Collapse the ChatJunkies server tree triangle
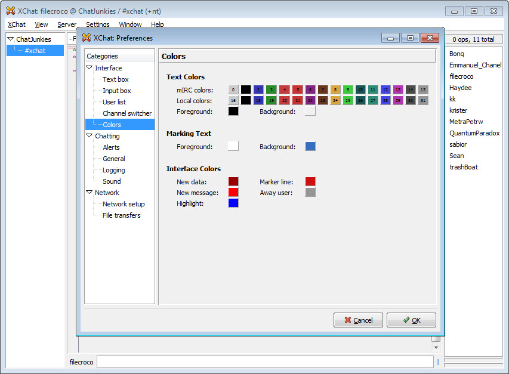This screenshot has height=374, width=509. pyautogui.click(x=11, y=39)
